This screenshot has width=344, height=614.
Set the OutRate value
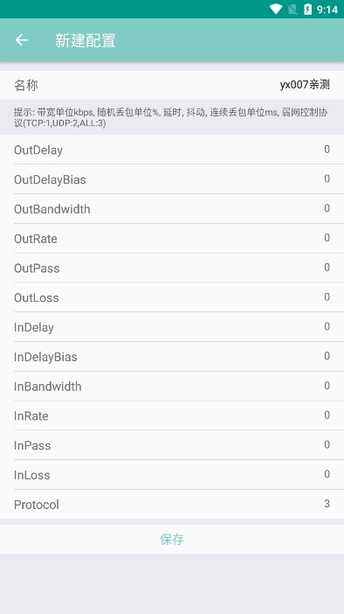[327, 238]
